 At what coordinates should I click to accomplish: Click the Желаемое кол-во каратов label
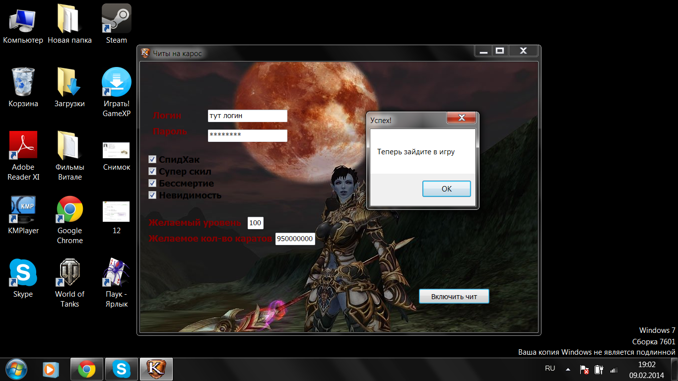210,239
